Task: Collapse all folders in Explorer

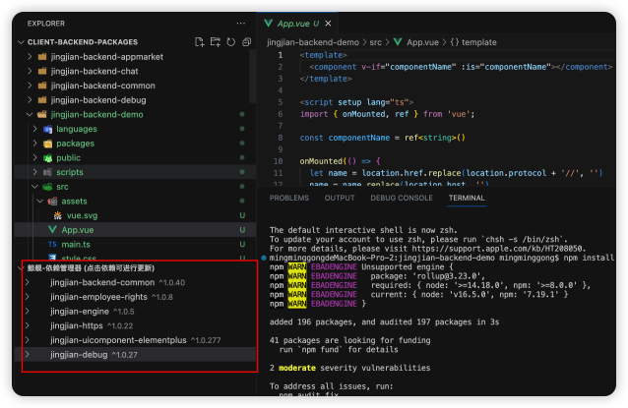Action: tap(246, 41)
